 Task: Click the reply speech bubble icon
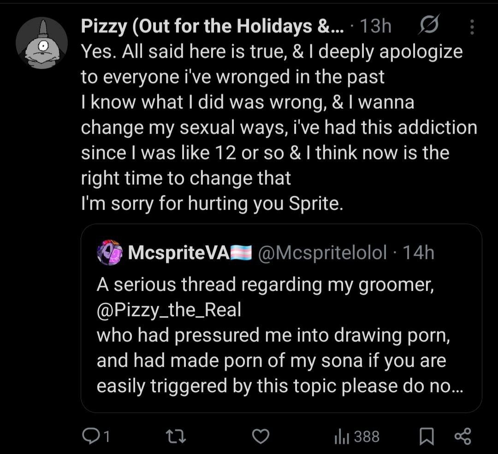[89, 436]
